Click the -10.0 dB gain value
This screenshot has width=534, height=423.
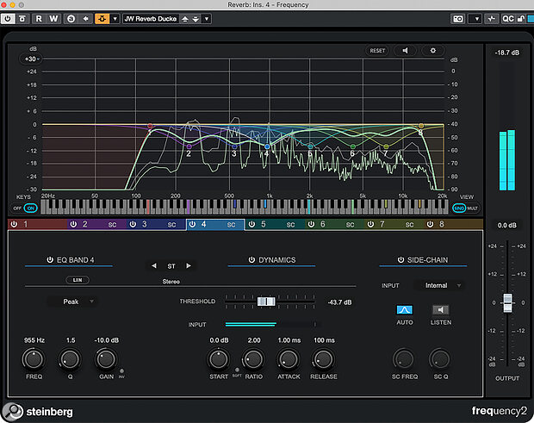point(107,340)
